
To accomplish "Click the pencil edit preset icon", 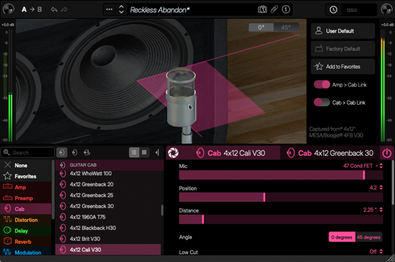I will pos(275,9).
